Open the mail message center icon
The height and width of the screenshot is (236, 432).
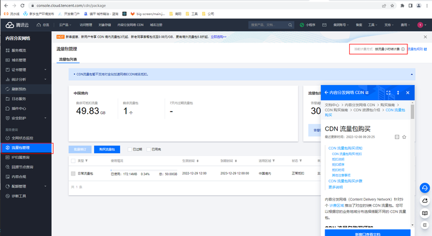pos(324,25)
